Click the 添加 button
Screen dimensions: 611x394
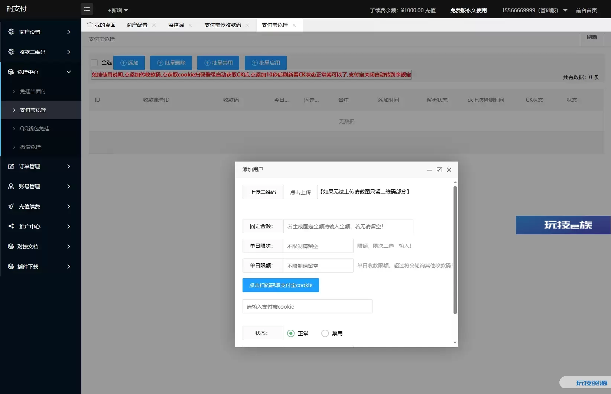[x=129, y=63]
